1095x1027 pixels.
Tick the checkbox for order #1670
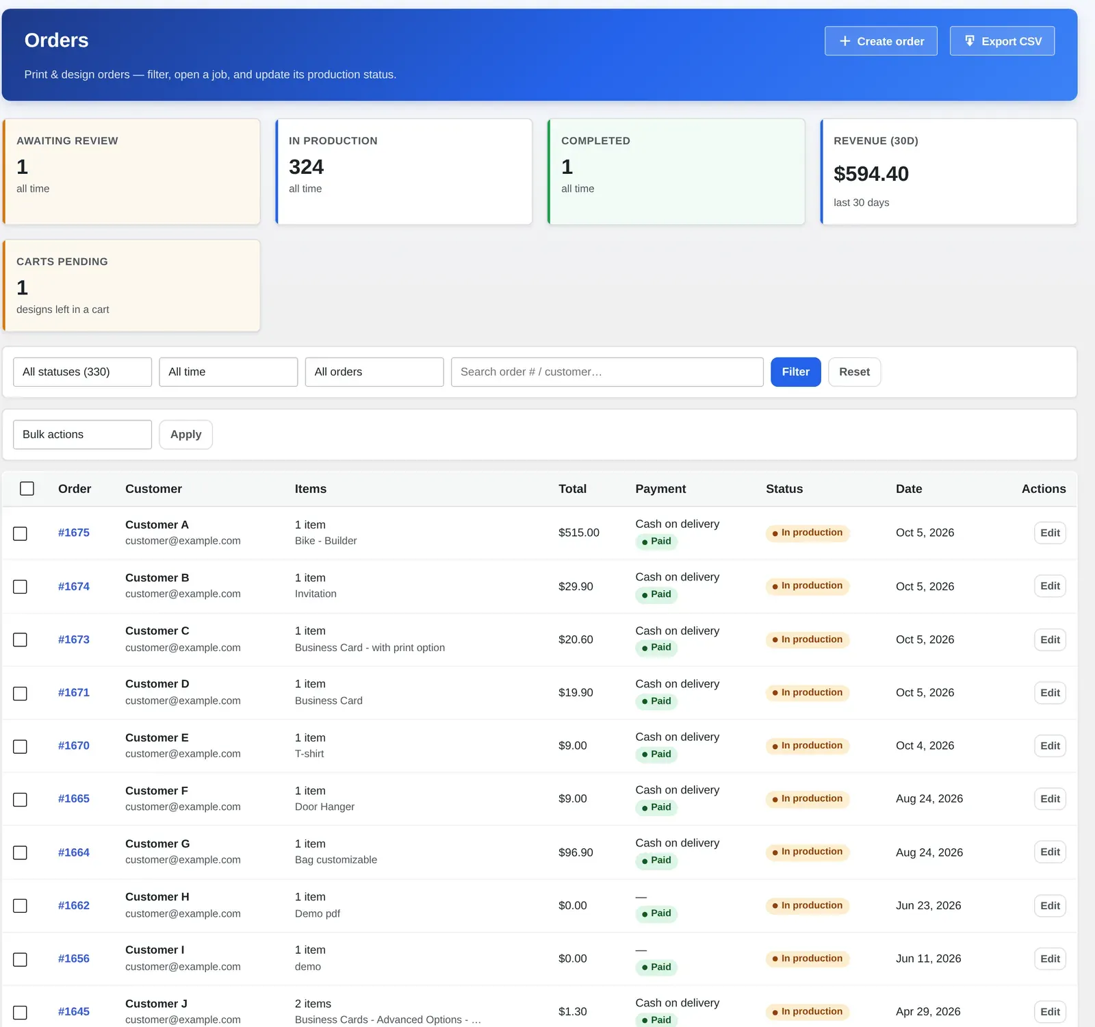21,746
